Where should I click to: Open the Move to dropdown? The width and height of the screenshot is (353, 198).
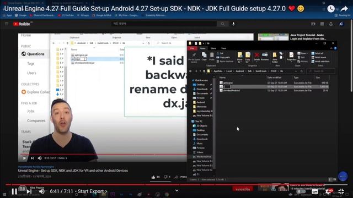pos(240,57)
